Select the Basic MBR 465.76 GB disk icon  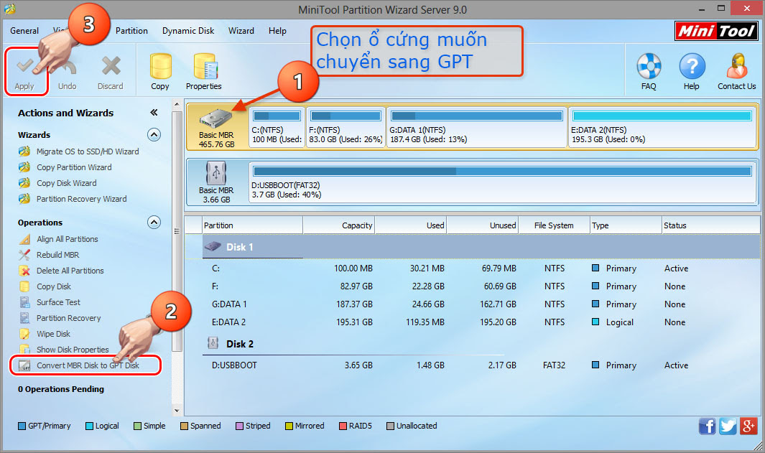(x=216, y=118)
